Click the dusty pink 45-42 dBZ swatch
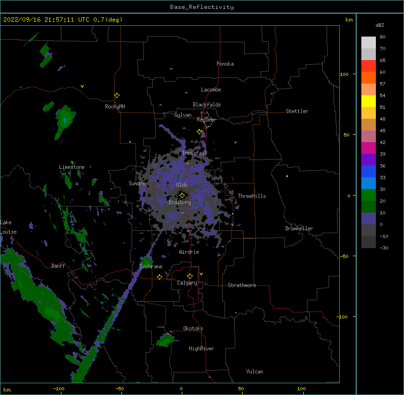 (x=368, y=137)
